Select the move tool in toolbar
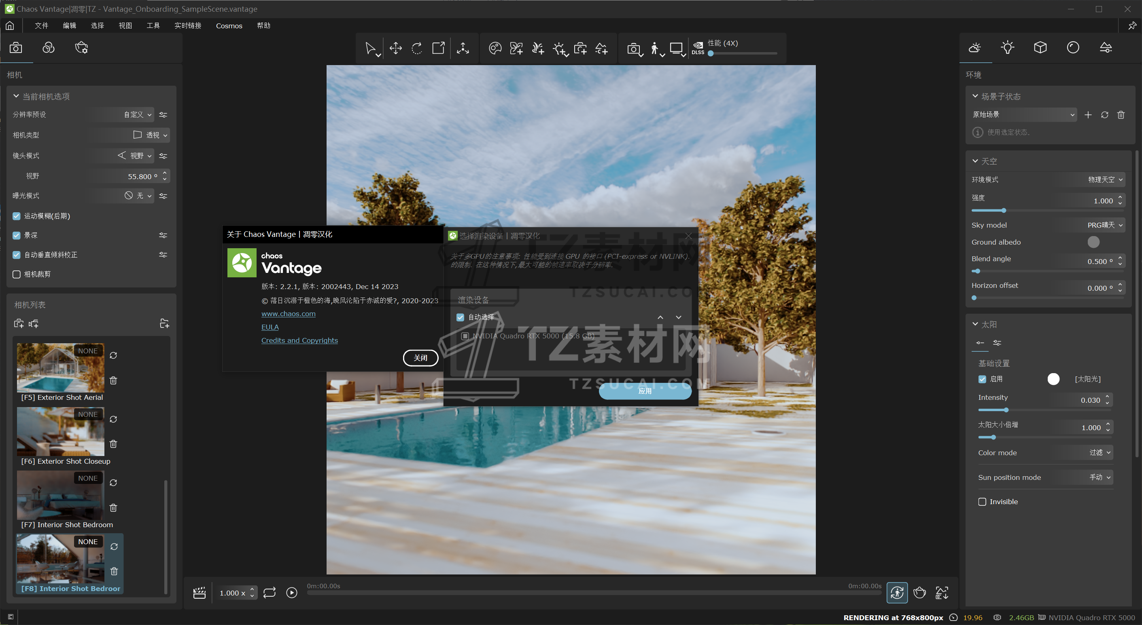 pos(395,48)
